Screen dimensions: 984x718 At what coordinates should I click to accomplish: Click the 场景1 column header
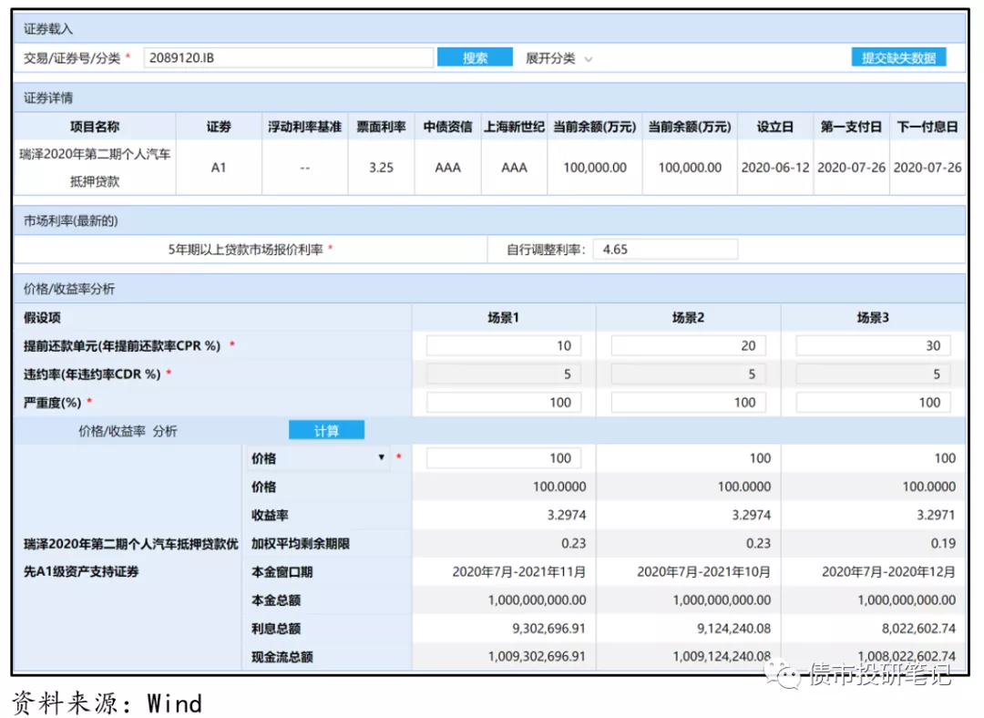click(x=503, y=318)
